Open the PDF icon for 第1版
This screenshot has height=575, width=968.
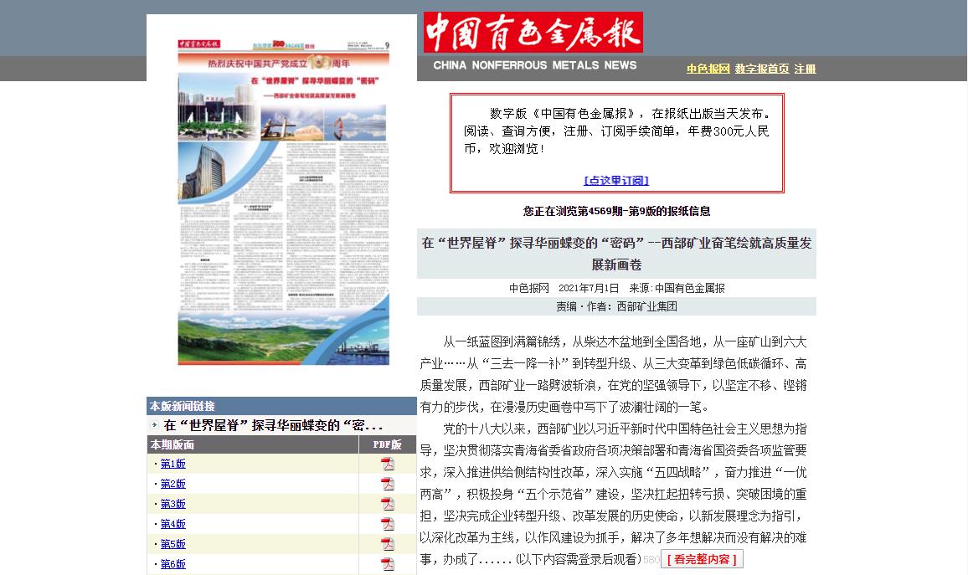[387, 464]
